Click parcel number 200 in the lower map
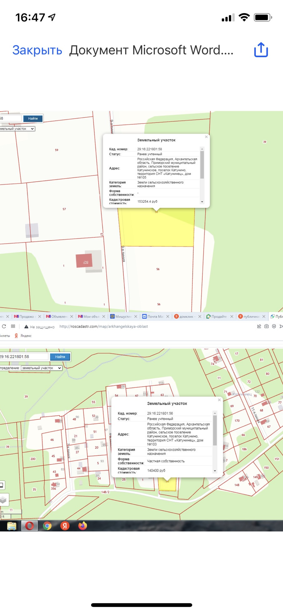Image resolution: width=283 pixels, height=613 pixels. point(33,459)
